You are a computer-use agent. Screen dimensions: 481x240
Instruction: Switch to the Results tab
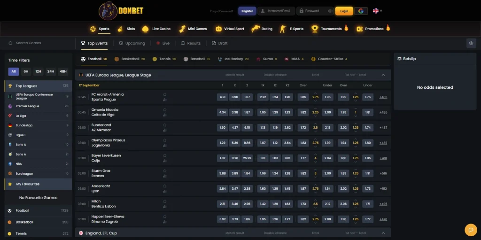[191, 43]
